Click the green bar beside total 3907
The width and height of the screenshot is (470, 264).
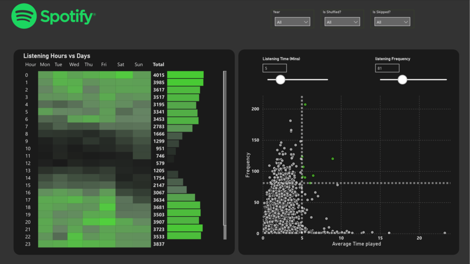pyautogui.click(x=183, y=221)
